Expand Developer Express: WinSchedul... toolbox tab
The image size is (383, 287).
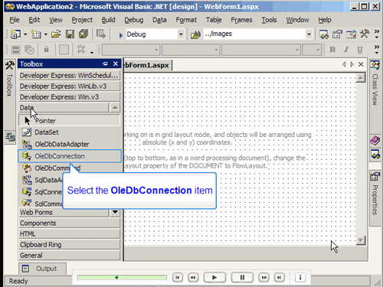pyautogui.click(x=69, y=75)
